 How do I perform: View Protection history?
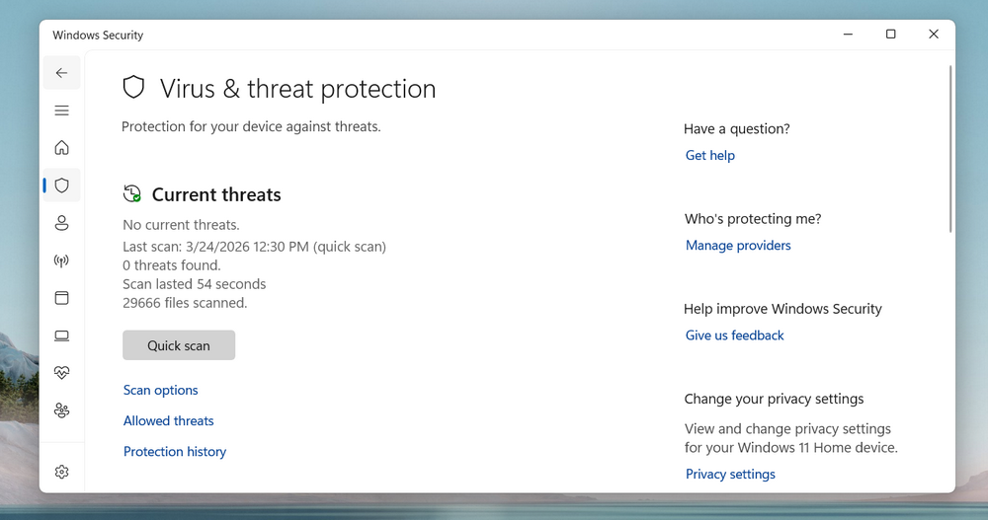pyautogui.click(x=175, y=452)
